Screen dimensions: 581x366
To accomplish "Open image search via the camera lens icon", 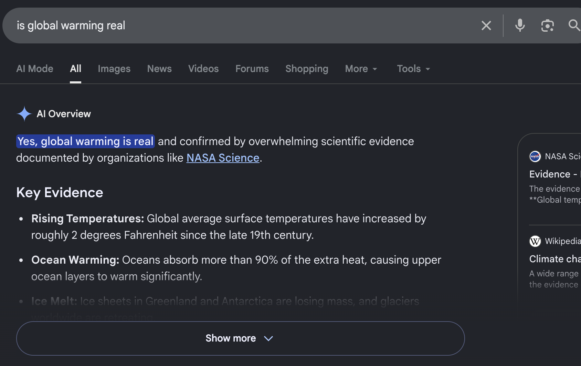I will [547, 26].
